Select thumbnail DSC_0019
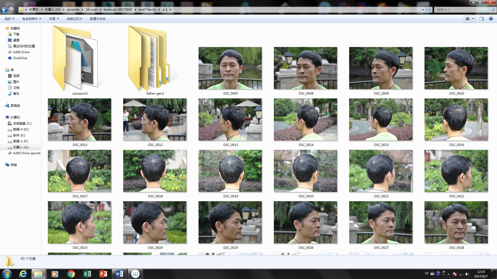The height and width of the screenshot is (279, 497). coord(230,171)
